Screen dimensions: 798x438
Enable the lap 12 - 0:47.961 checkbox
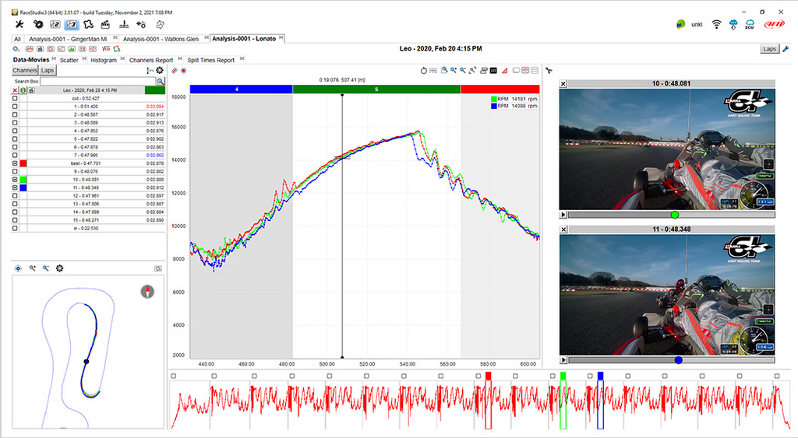tap(15, 196)
